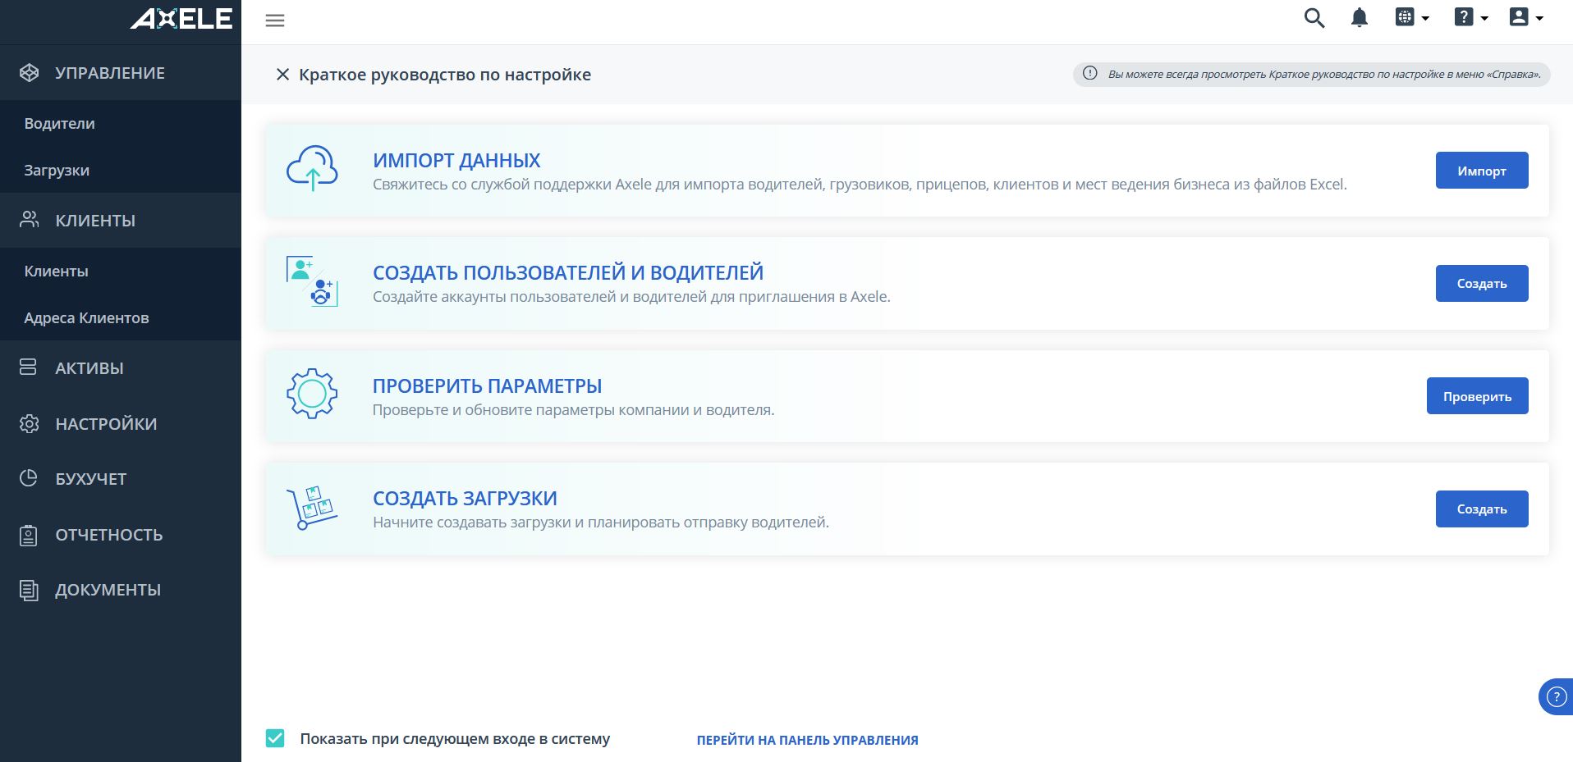
Task: Toggle the hamburger menu icon
Action: pyautogui.click(x=275, y=21)
